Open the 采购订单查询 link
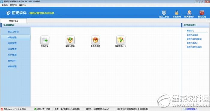This screenshot has width=210, height=111. 192,35
